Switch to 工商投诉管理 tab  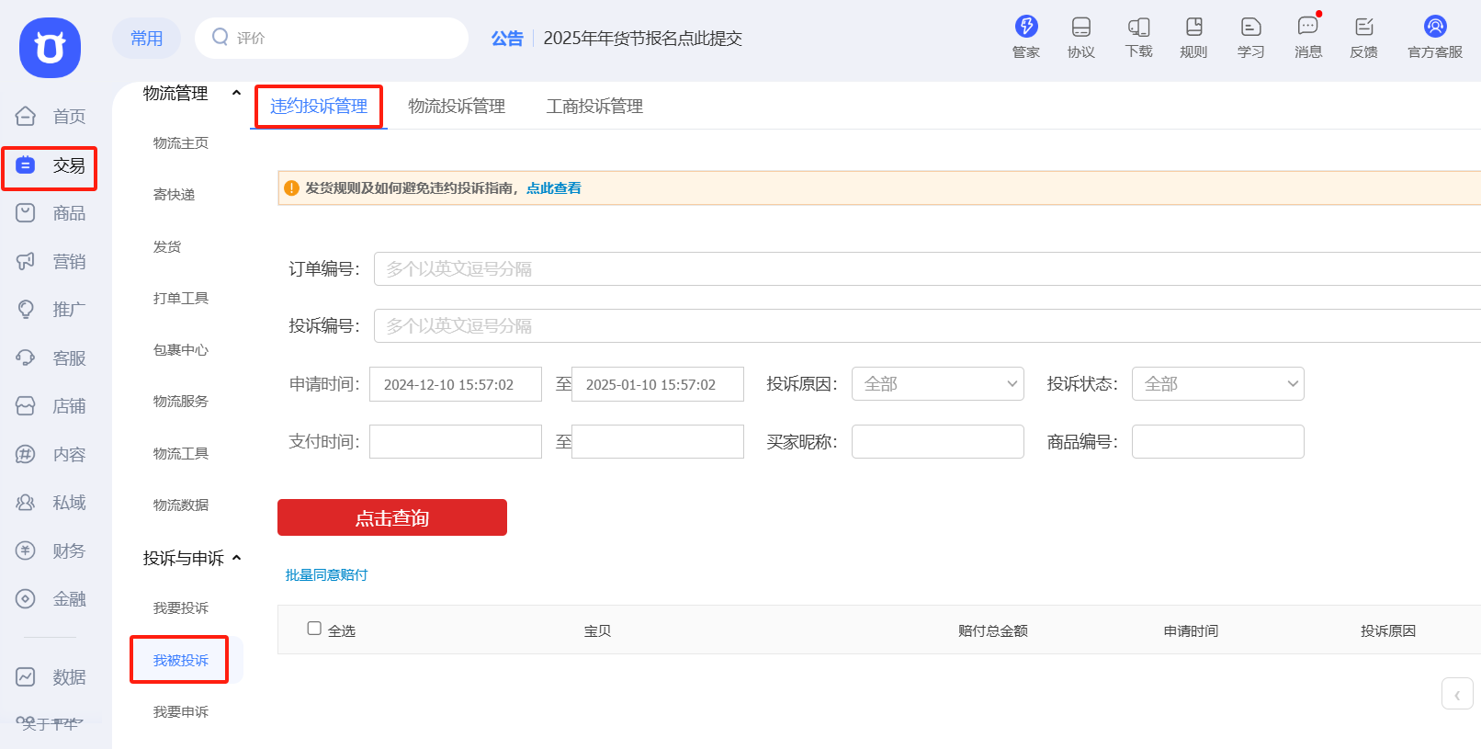[594, 107]
